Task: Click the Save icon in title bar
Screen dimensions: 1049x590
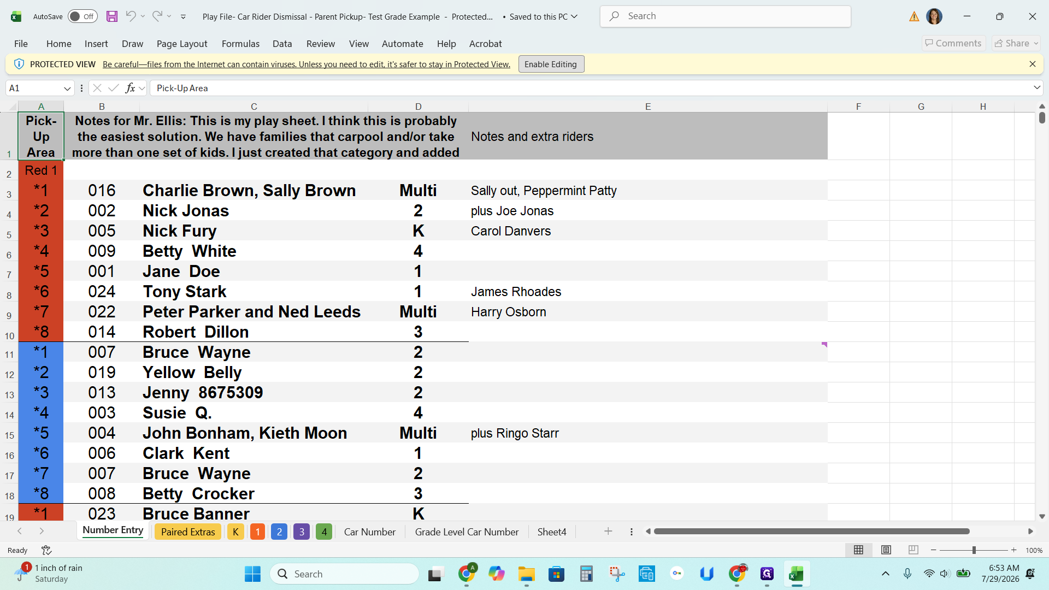Action: [112, 16]
